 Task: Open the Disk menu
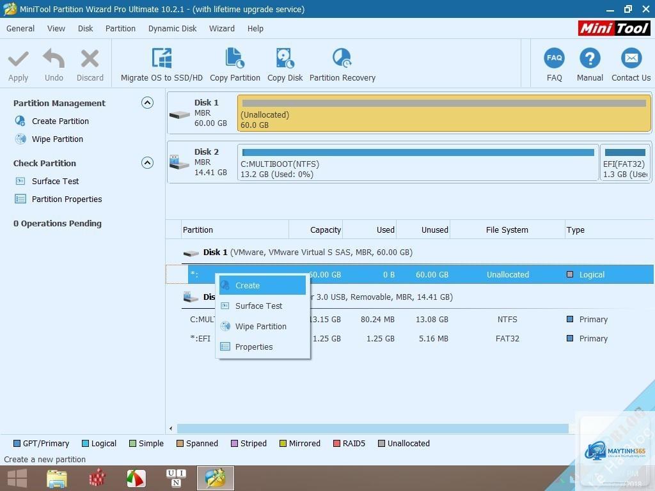pos(85,28)
